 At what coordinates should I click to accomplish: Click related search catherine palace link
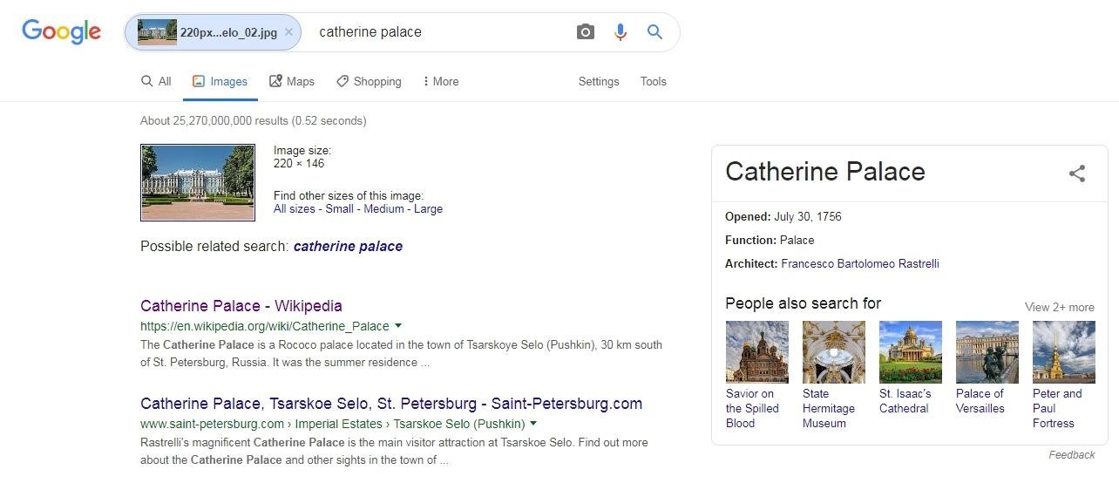(348, 247)
